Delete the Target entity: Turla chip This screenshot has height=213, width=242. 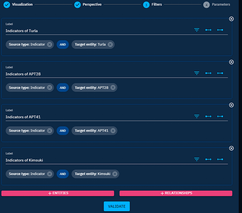(110, 44)
